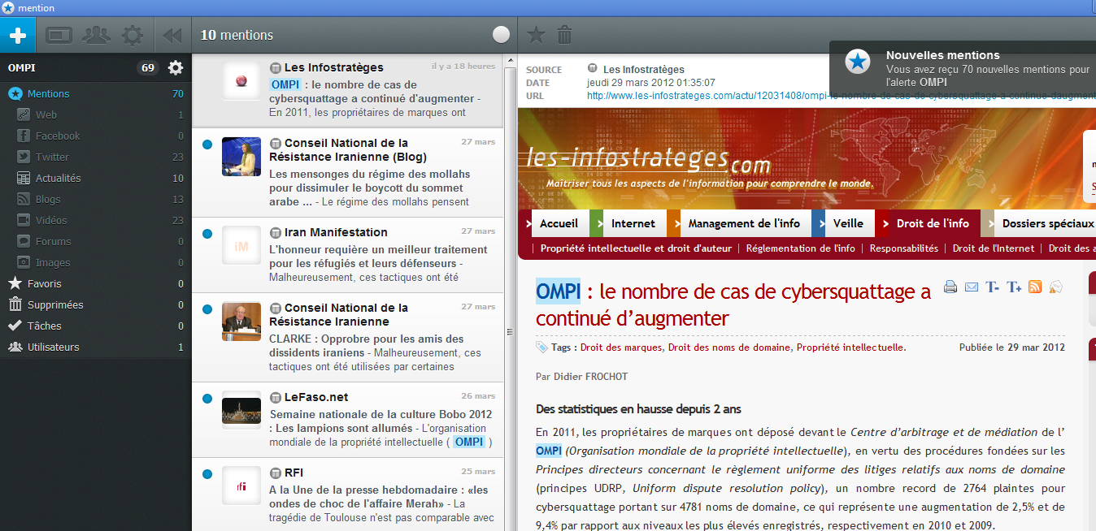This screenshot has width=1096, height=531.
Task: Click the Twitter bird icon in sidebar
Action: (23, 157)
